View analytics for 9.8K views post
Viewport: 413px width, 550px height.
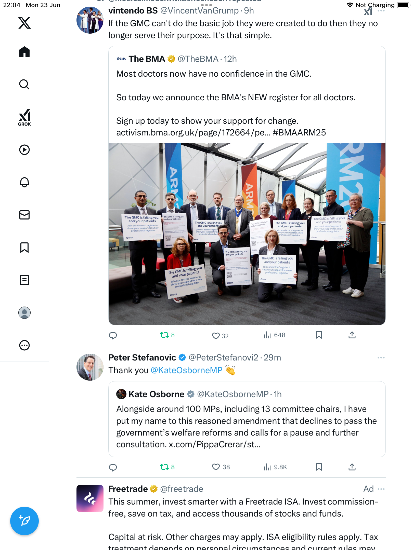(x=275, y=467)
